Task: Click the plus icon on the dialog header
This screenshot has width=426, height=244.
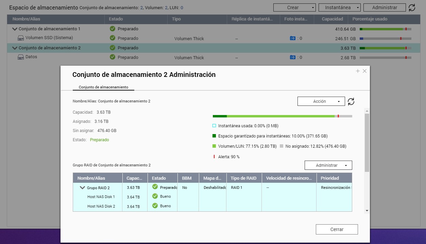Action: (x=358, y=71)
